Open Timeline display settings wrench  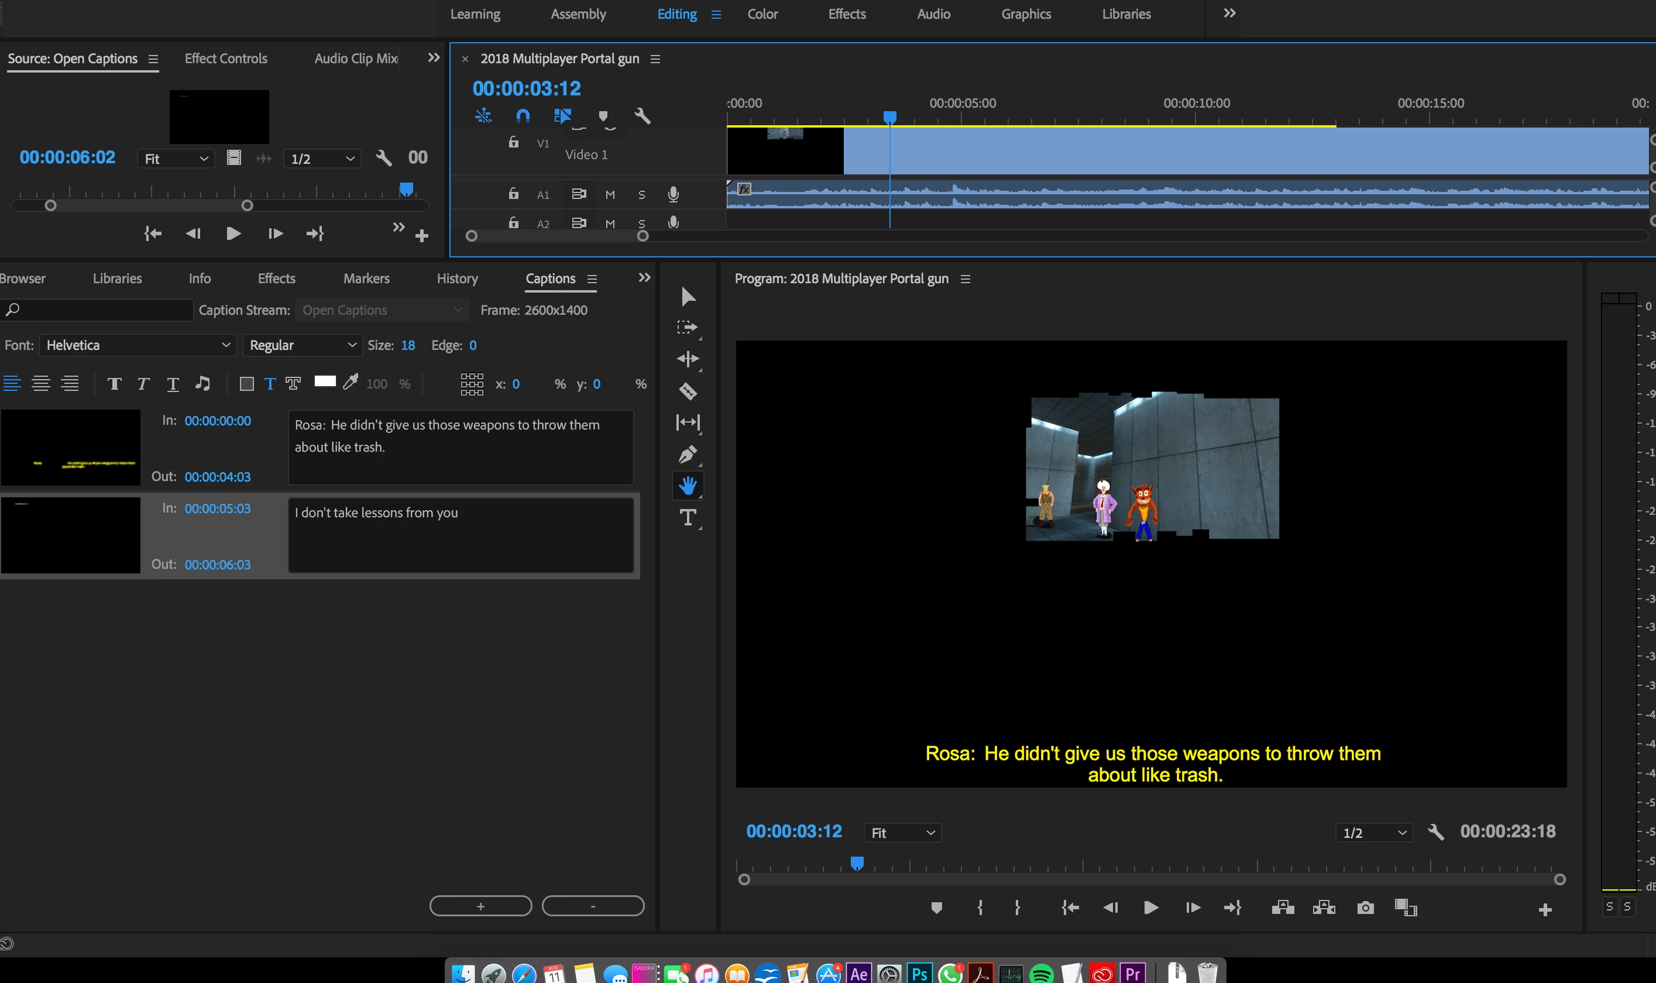tap(642, 116)
